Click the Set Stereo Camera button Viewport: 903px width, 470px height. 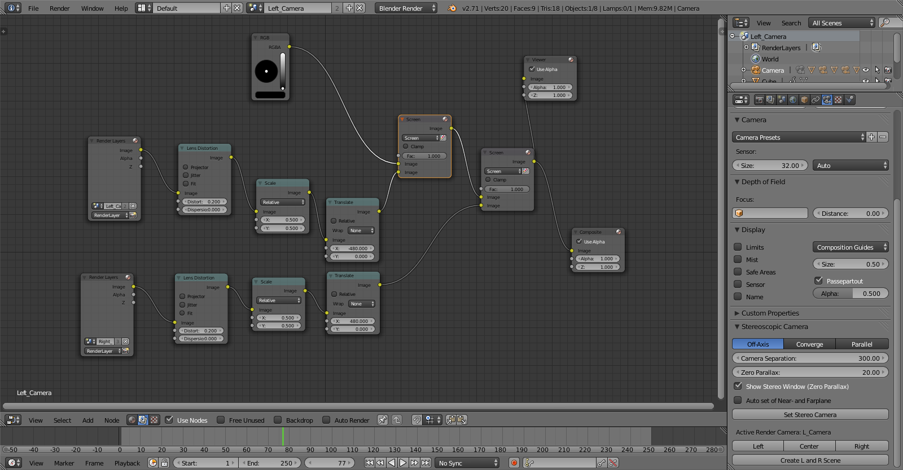[x=810, y=415]
